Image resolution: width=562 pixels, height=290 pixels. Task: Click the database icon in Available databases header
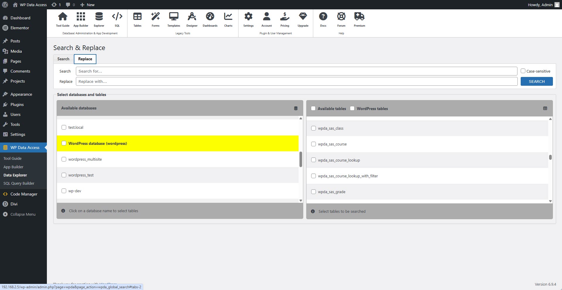tap(296, 108)
